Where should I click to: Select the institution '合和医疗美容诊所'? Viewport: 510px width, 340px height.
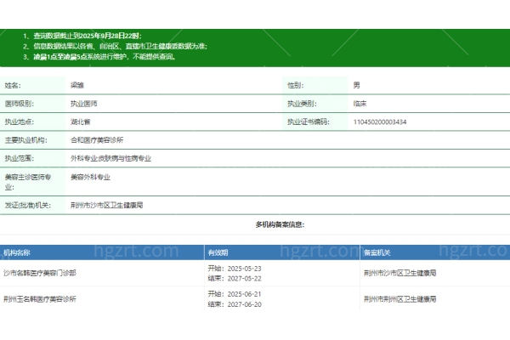[x=97, y=140]
